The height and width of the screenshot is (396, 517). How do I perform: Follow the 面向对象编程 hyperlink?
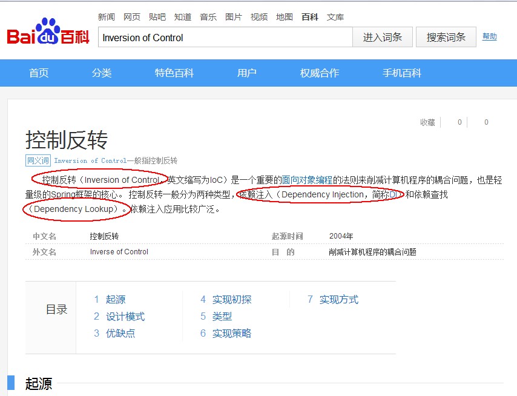[x=307, y=180]
